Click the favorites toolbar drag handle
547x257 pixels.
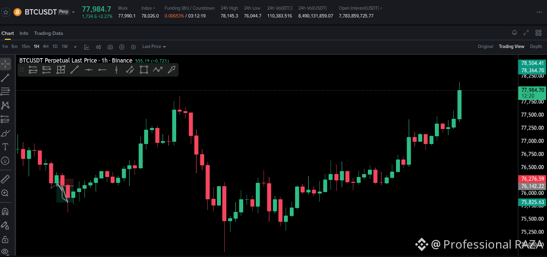coord(22,70)
